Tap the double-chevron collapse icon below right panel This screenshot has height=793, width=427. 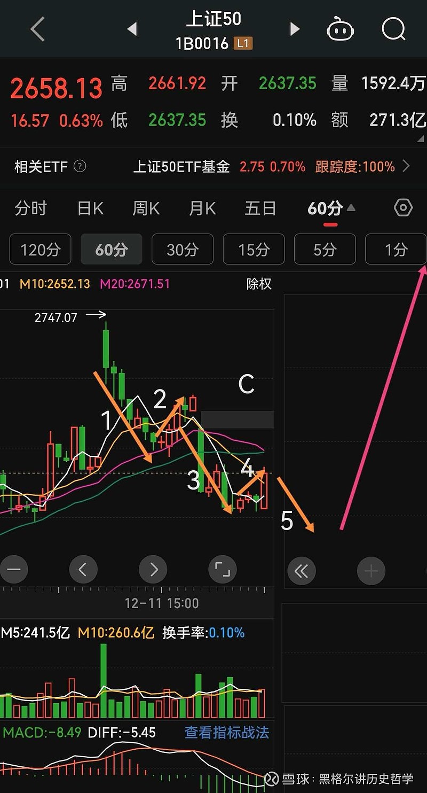click(x=302, y=571)
